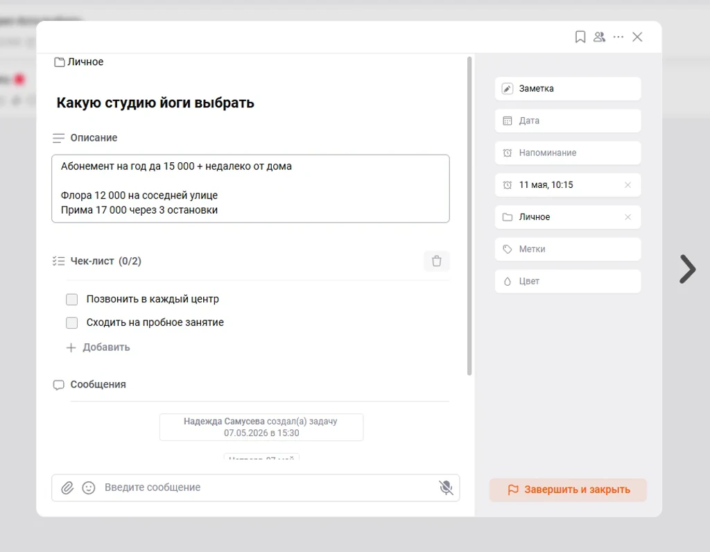Screen dimensions: 710x552
Task: Open the participants people icon
Action: [x=599, y=37]
